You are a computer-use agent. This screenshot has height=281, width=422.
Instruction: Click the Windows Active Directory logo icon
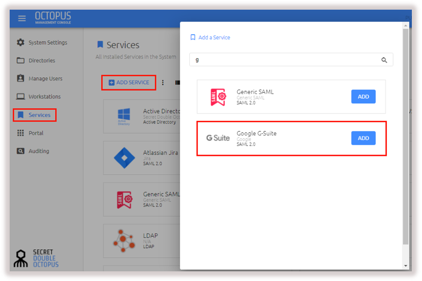(x=124, y=116)
